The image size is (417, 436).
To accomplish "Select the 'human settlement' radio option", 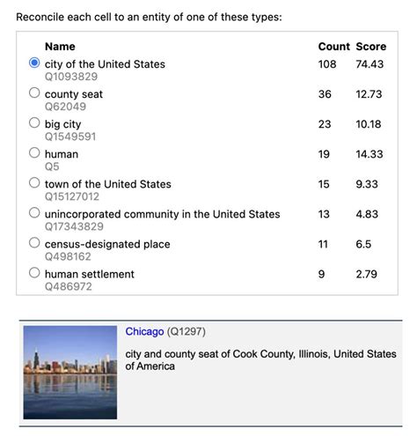I will pos(34,272).
